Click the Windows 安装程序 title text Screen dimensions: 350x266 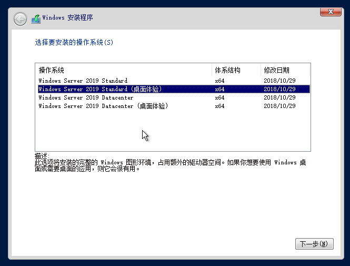click(x=67, y=17)
